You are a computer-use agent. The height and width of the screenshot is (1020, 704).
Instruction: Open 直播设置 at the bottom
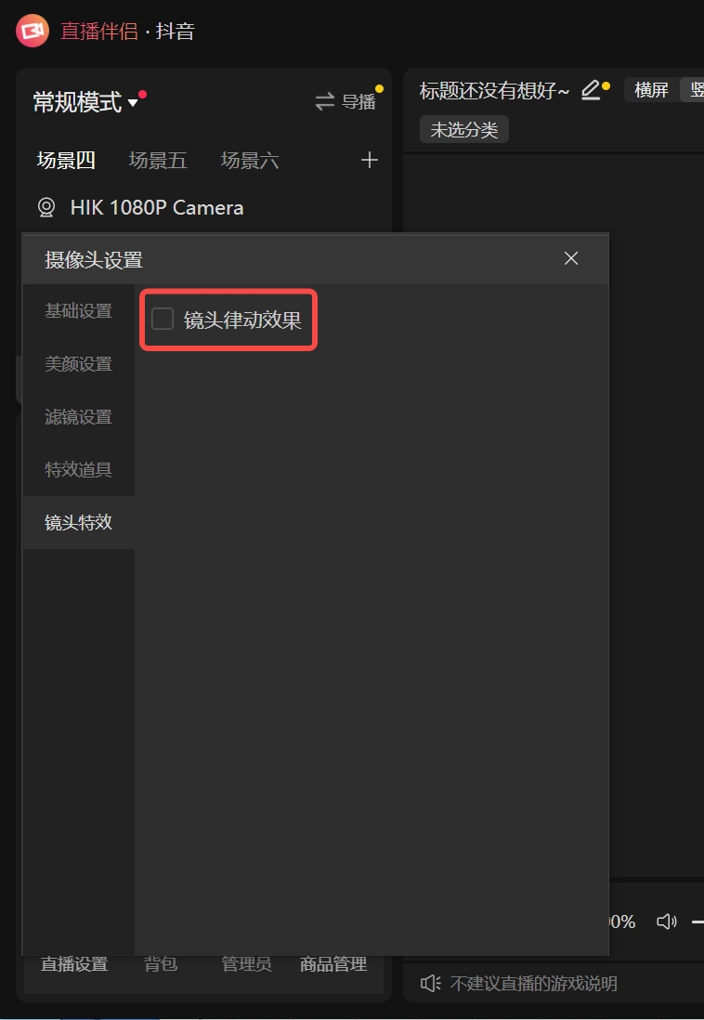point(74,964)
